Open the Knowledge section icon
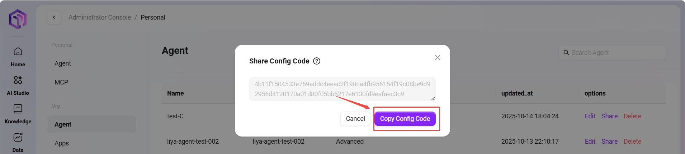The width and height of the screenshot is (685, 154). coord(18,109)
